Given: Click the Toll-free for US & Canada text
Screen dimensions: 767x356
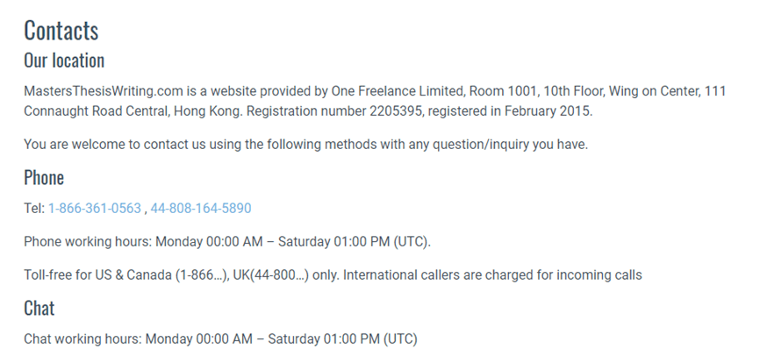Looking at the screenshot, I should [x=99, y=275].
